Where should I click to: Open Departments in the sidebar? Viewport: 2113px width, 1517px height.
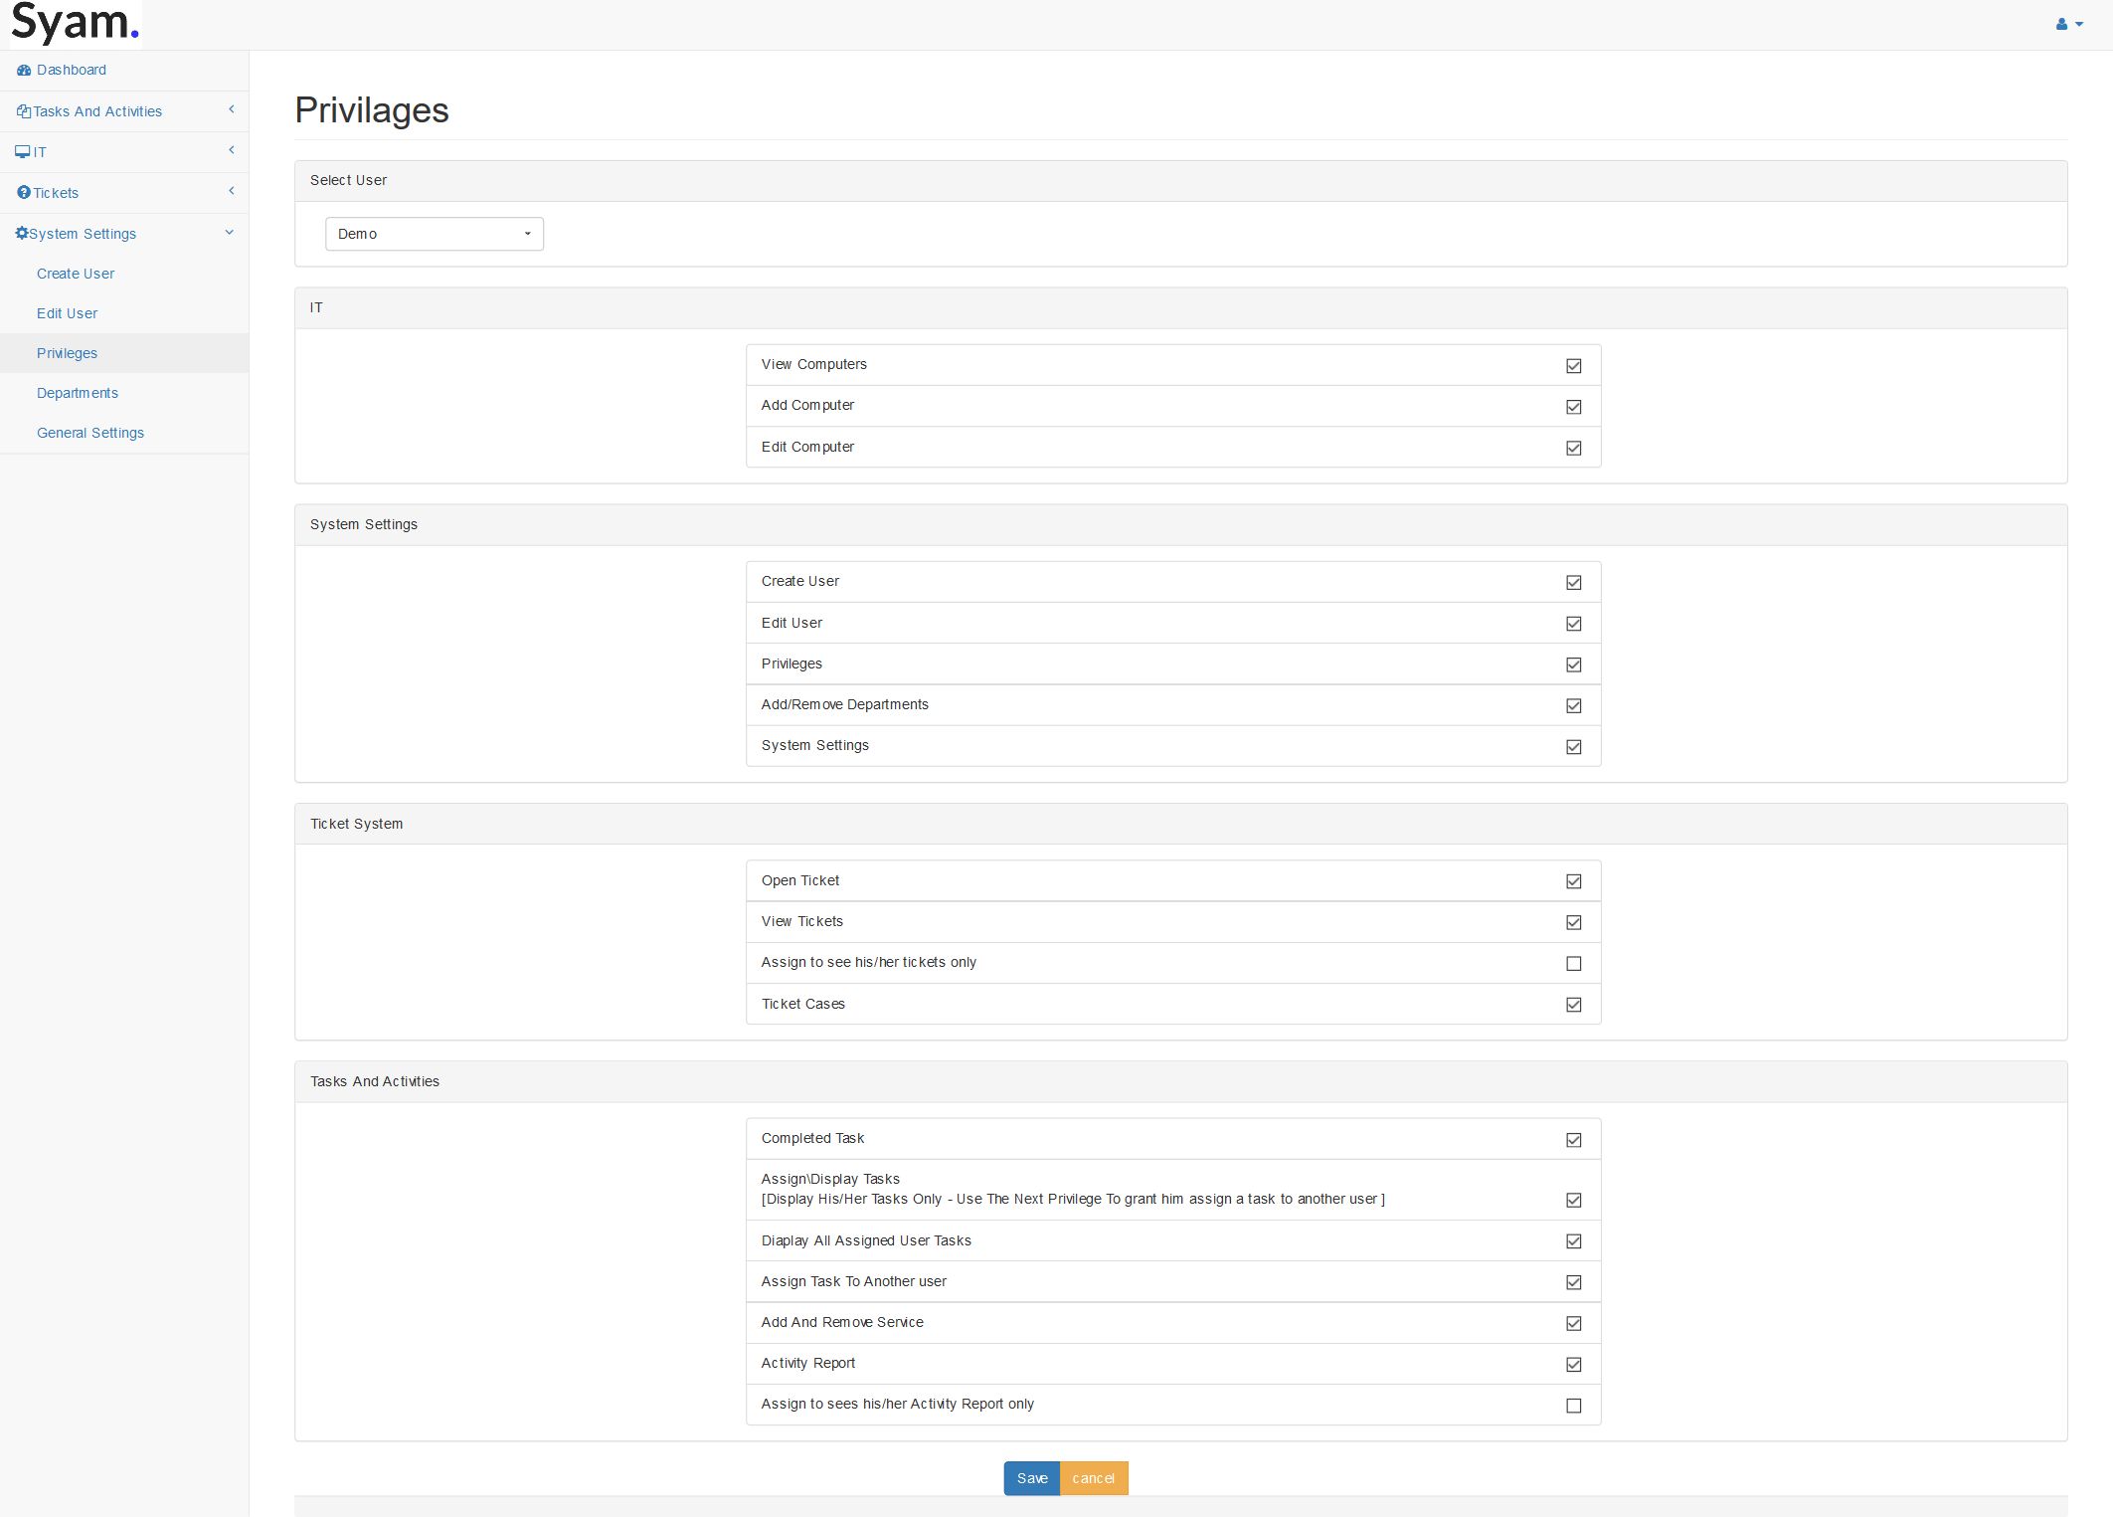click(x=78, y=393)
